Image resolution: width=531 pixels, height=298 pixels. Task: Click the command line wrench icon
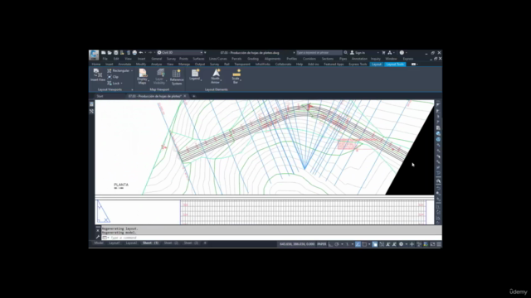tap(98, 238)
